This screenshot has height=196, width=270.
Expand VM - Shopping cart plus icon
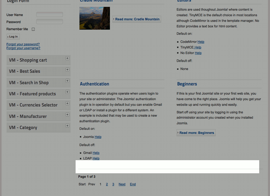click(x=67, y=58)
